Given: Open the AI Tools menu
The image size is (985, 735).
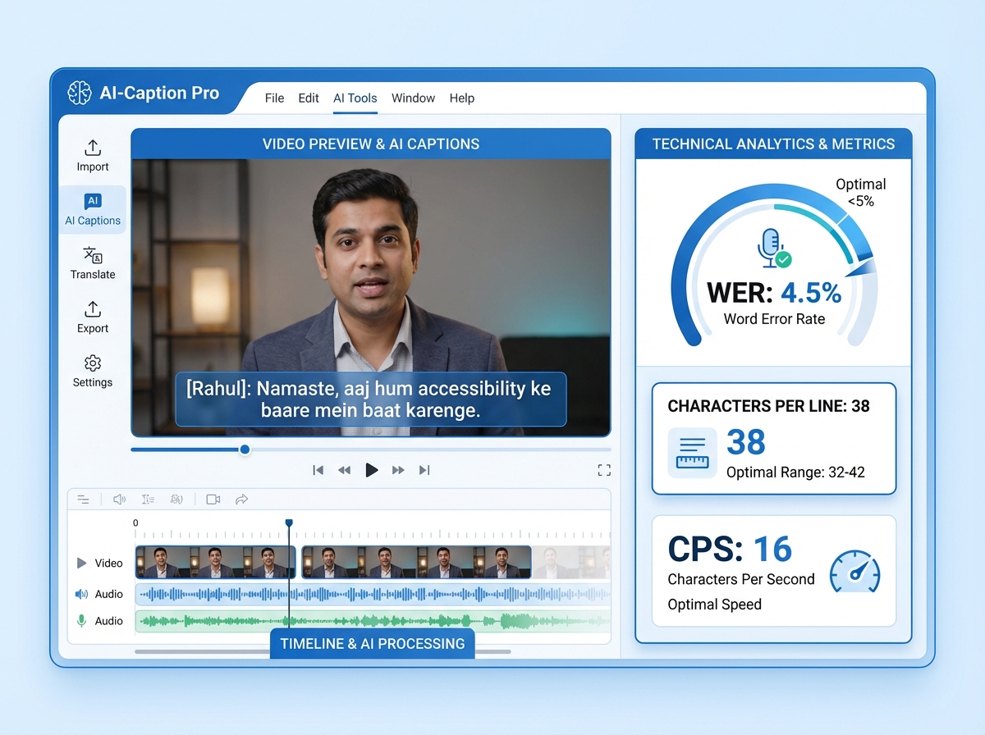Looking at the screenshot, I should point(355,98).
